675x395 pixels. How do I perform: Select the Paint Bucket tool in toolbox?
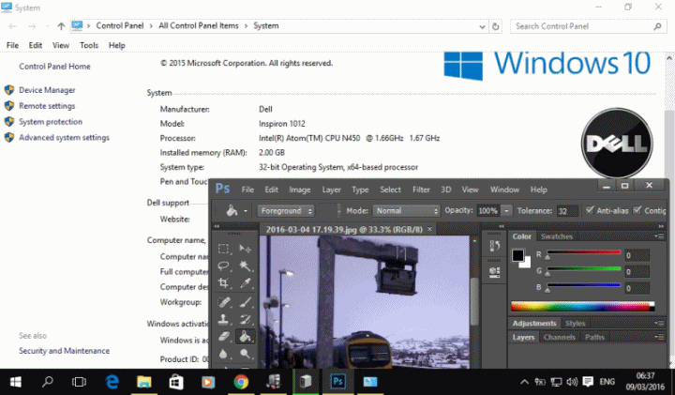point(245,336)
